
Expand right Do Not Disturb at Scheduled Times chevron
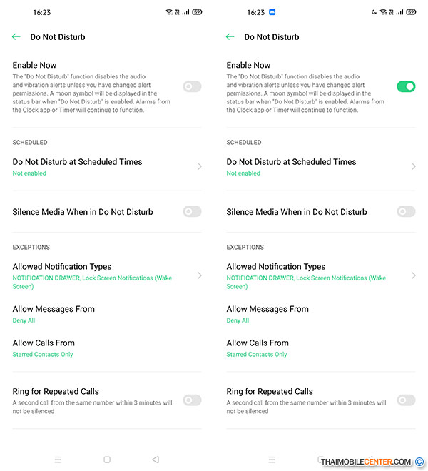click(413, 166)
